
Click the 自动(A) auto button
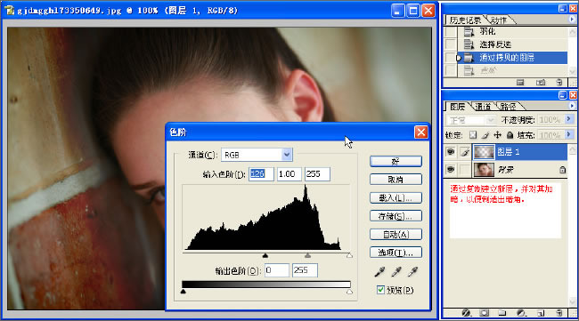coord(396,235)
